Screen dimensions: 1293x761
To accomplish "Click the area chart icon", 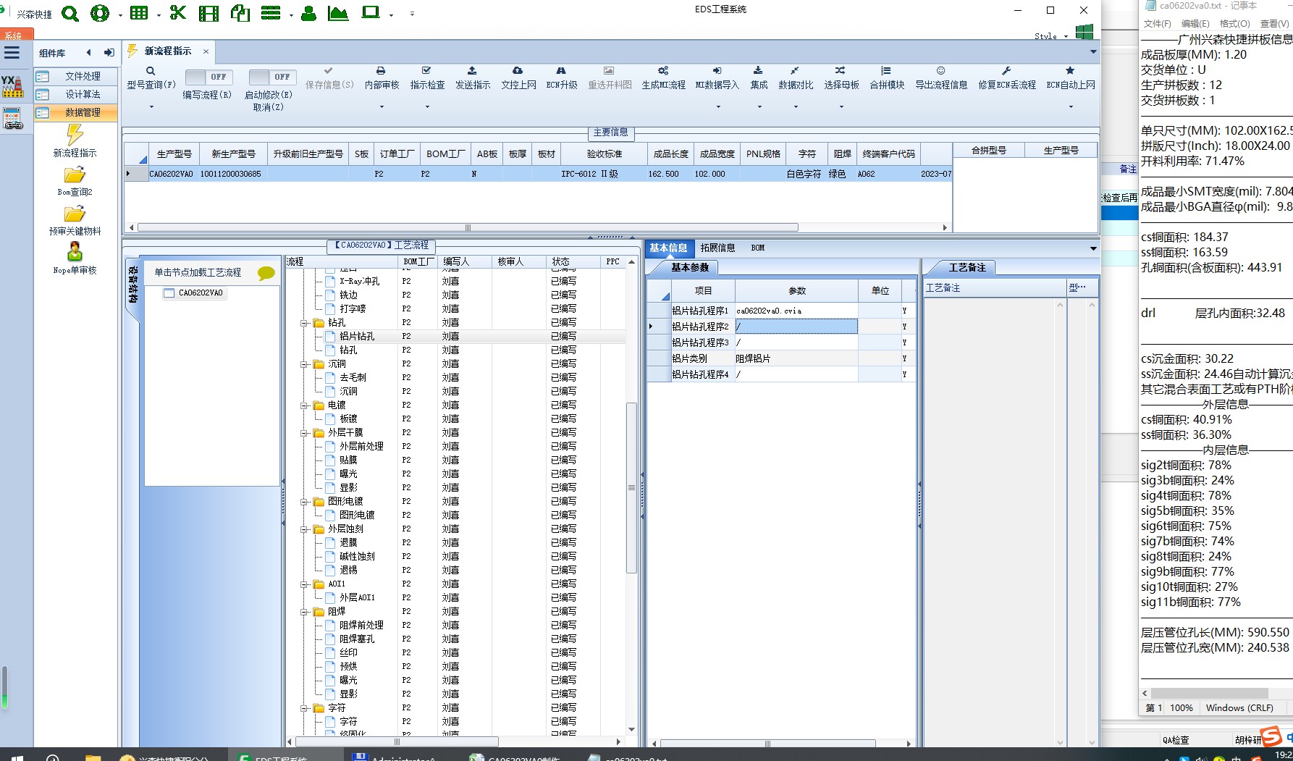I will (337, 13).
